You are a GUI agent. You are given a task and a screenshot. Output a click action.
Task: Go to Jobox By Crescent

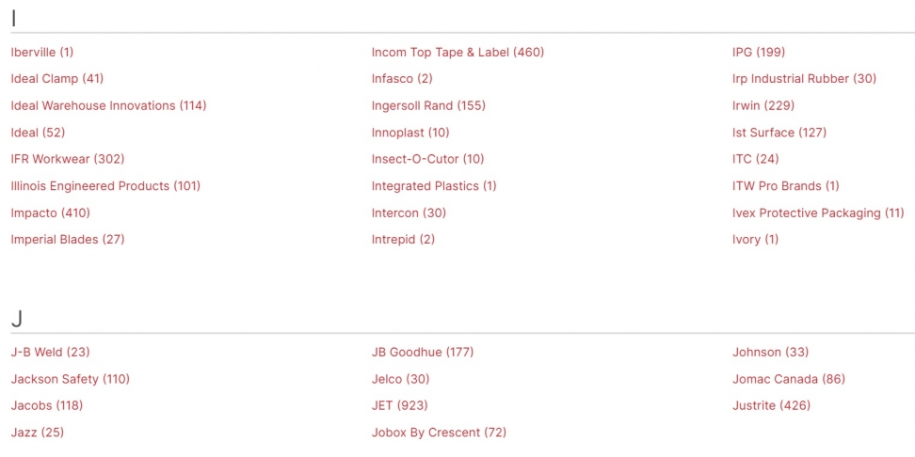point(439,433)
